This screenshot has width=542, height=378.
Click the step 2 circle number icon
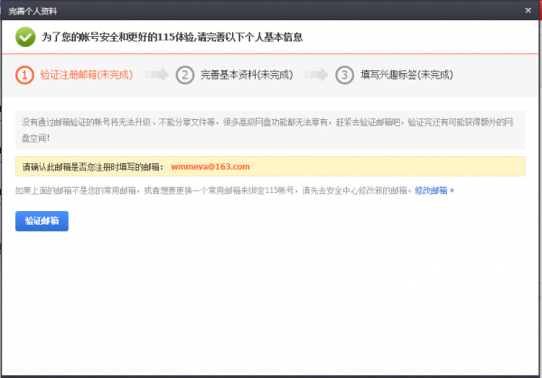tap(185, 75)
